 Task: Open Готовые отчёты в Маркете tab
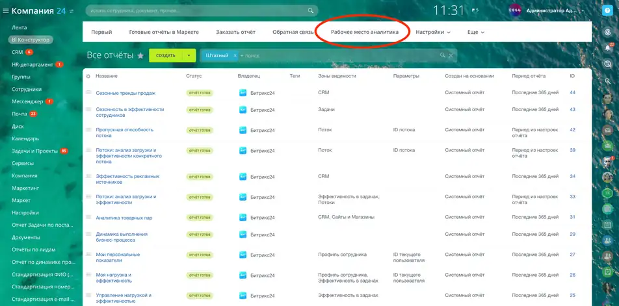click(164, 32)
